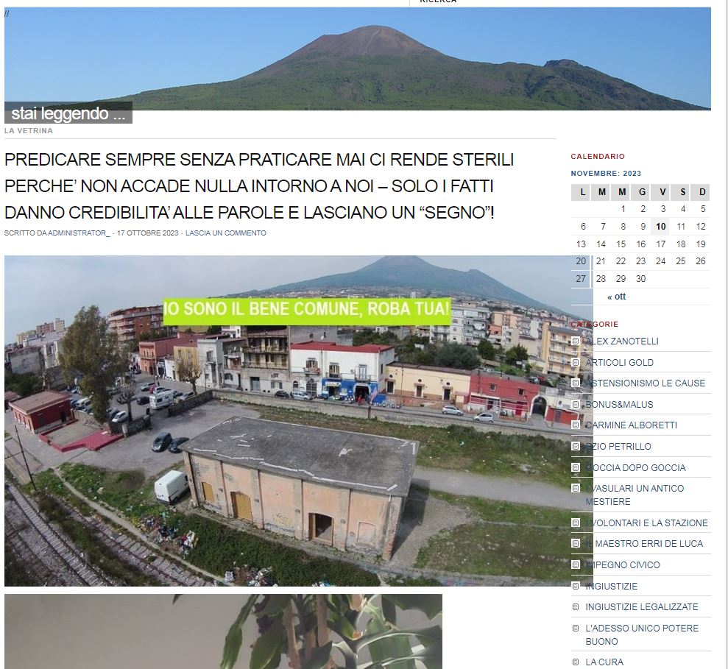The width and height of the screenshot is (728, 669).
Task: Open the Carmine Alboretti category
Action: 631,425
